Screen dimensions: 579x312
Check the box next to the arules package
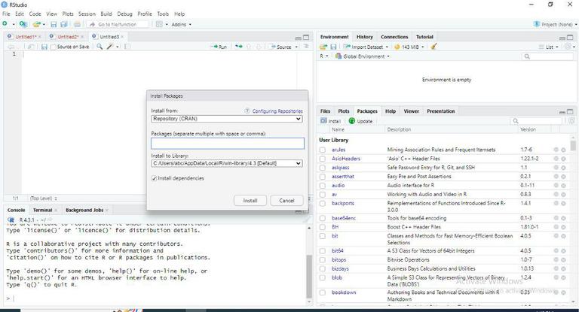(x=323, y=150)
